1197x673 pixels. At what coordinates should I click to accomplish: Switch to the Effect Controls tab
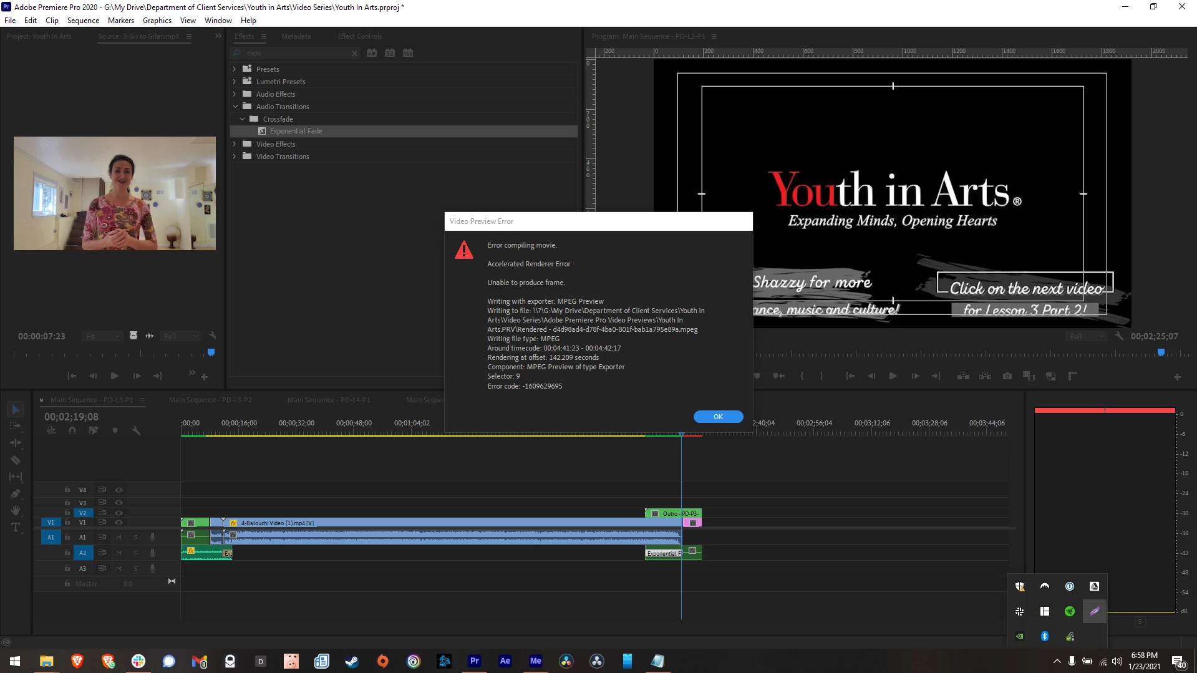click(360, 36)
